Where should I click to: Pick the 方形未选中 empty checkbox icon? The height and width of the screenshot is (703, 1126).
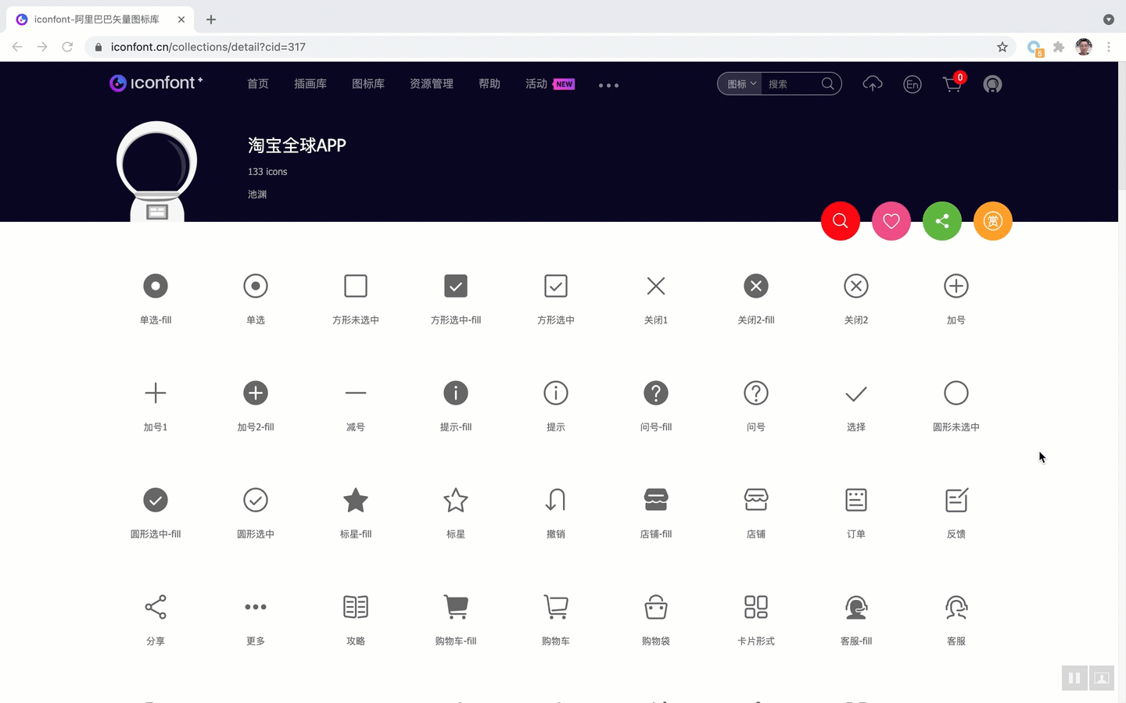coord(356,286)
